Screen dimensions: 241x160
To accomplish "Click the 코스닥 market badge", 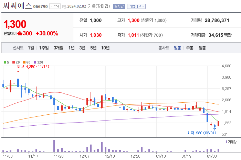I will [x=55, y=6].
